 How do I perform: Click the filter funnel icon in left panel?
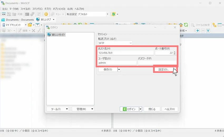point(38,25)
